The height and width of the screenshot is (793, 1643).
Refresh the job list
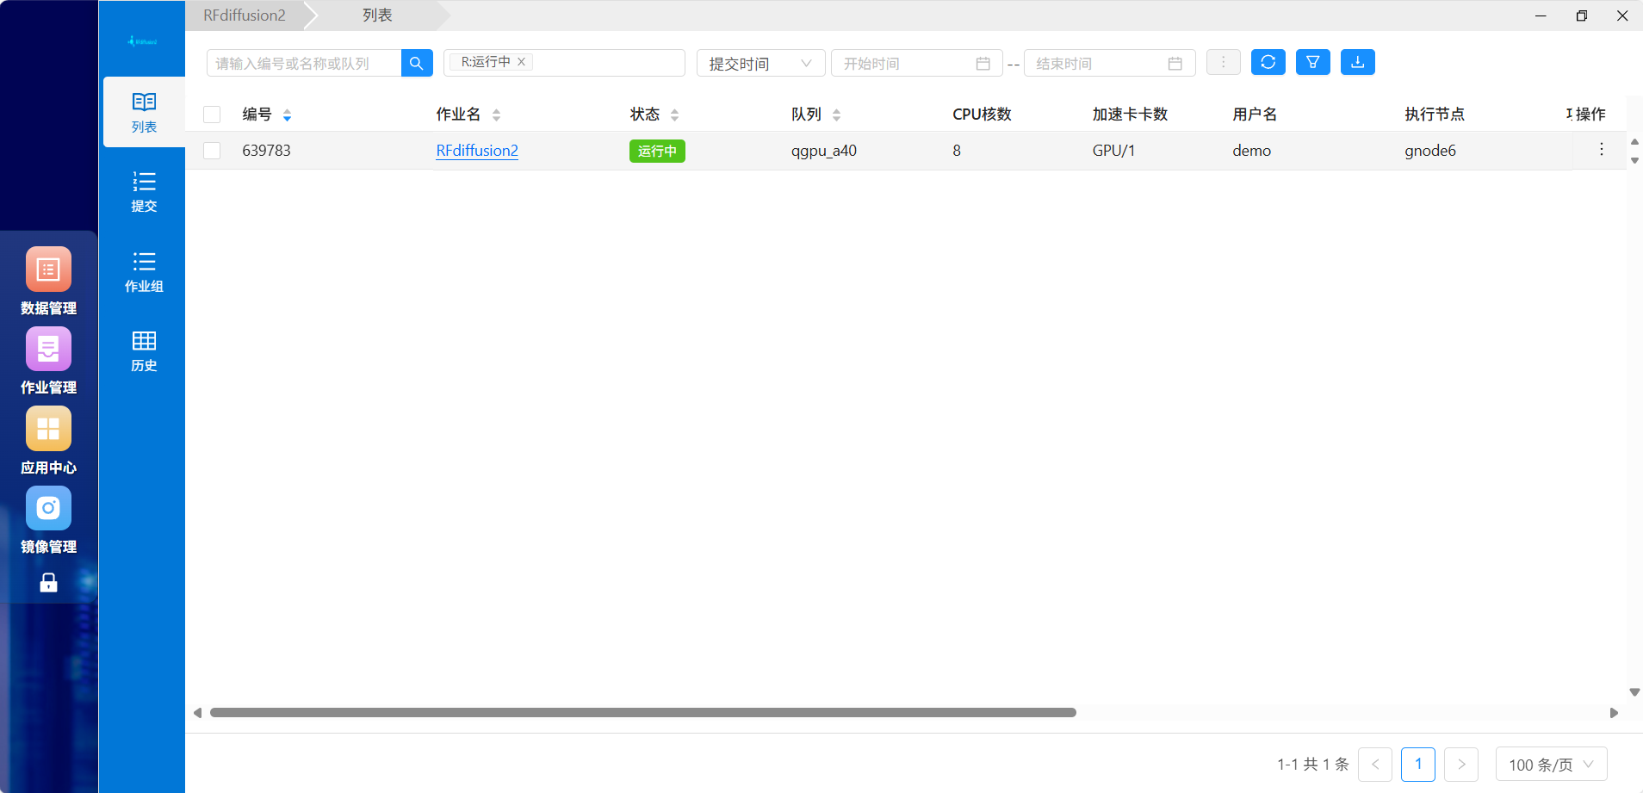[x=1268, y=62]
